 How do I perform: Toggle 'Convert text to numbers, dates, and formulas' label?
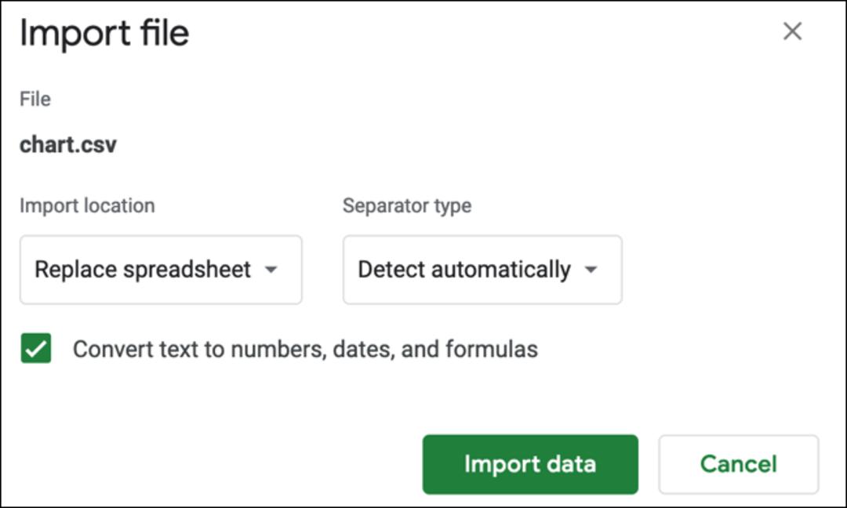point(305,350)
